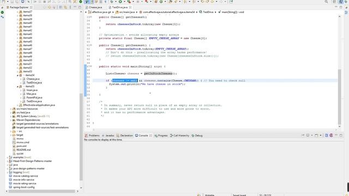The height and width of the screenshot is (196, 349).
Task: Click the Open Console icon in Console toolbar
Action: click(x=316, y=136)
